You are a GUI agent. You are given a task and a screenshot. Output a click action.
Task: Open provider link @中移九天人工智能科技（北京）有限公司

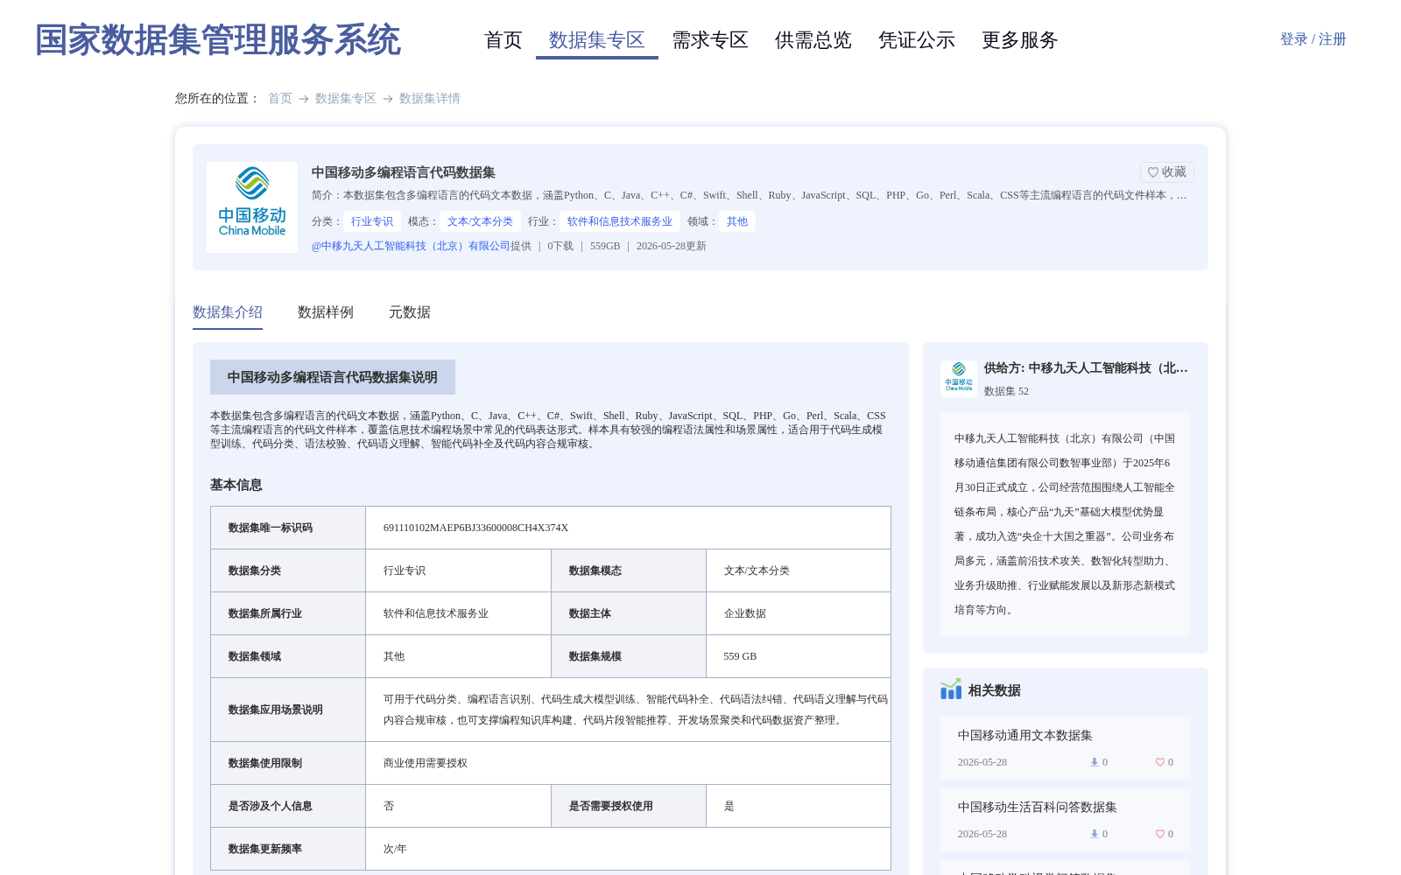(411, 246)
